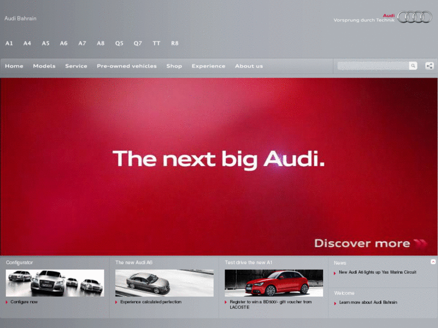Open the share icon menu
The image size is (438, 328).
430,66
